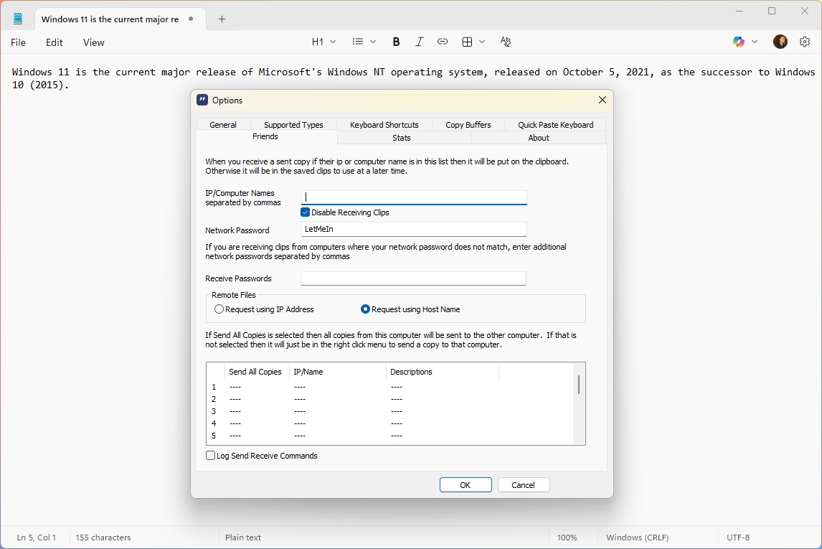Screen dimensions: 822x549
Task: Clear formatting with toolbar icon
Action: [506, 42]
